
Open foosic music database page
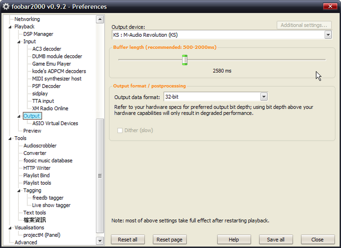(x=48, y=161)
